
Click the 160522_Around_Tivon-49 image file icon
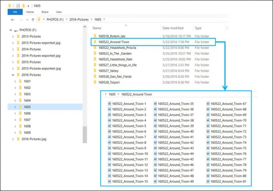(x=155, y=182)
